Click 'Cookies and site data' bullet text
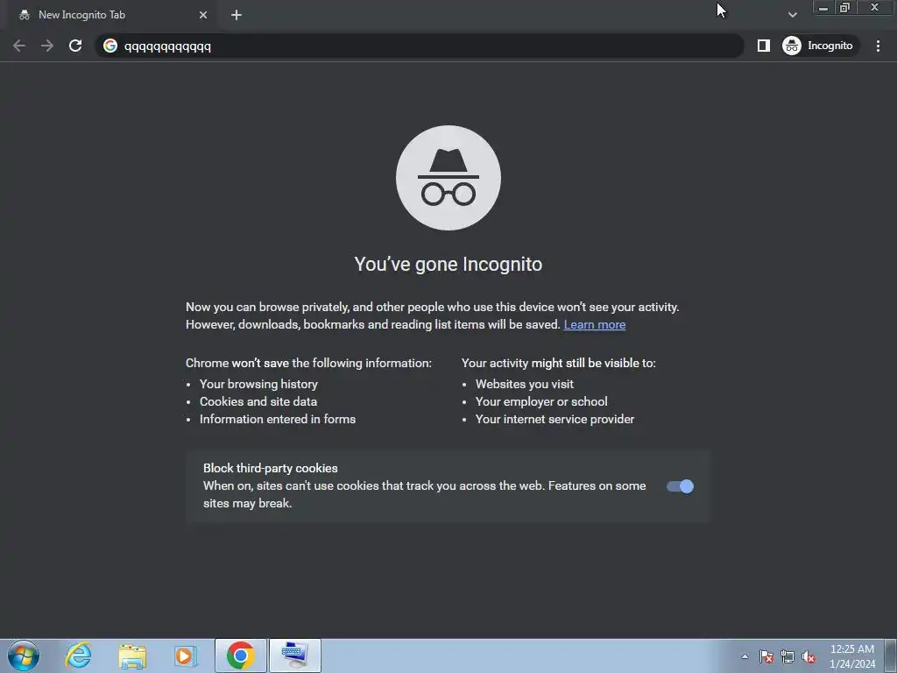This screenshot has width=897, height=673. click(x=258, y=401)
